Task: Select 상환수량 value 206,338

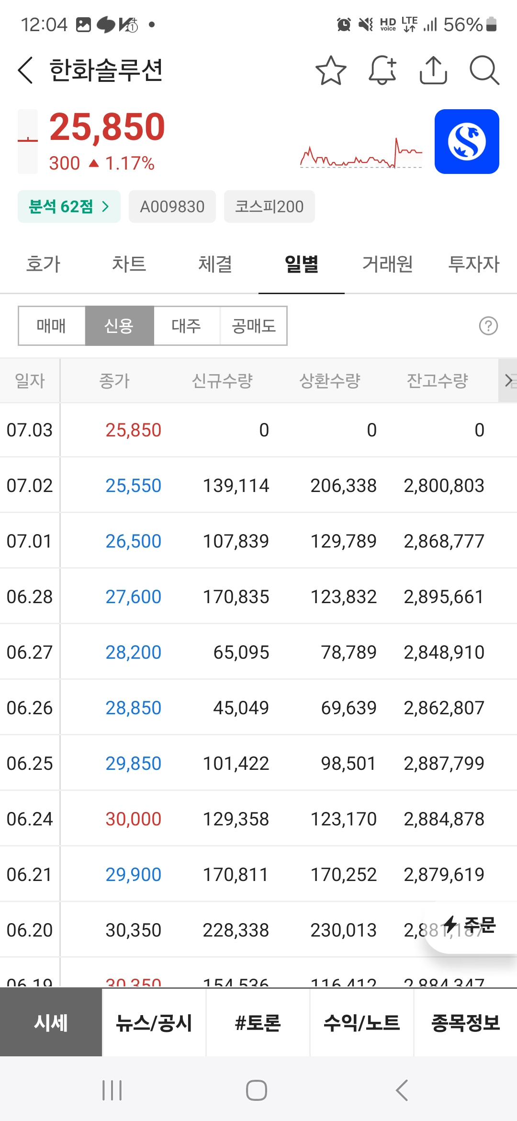Action: click(344, 486)
